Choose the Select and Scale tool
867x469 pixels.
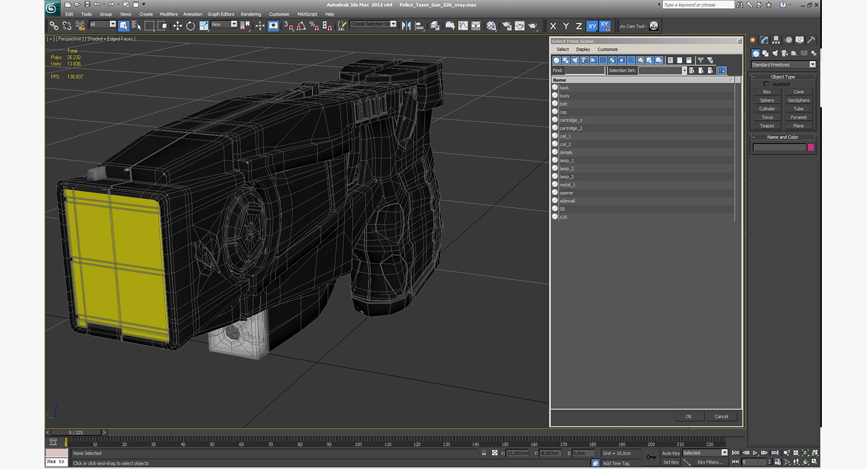[x=204, y=26]
